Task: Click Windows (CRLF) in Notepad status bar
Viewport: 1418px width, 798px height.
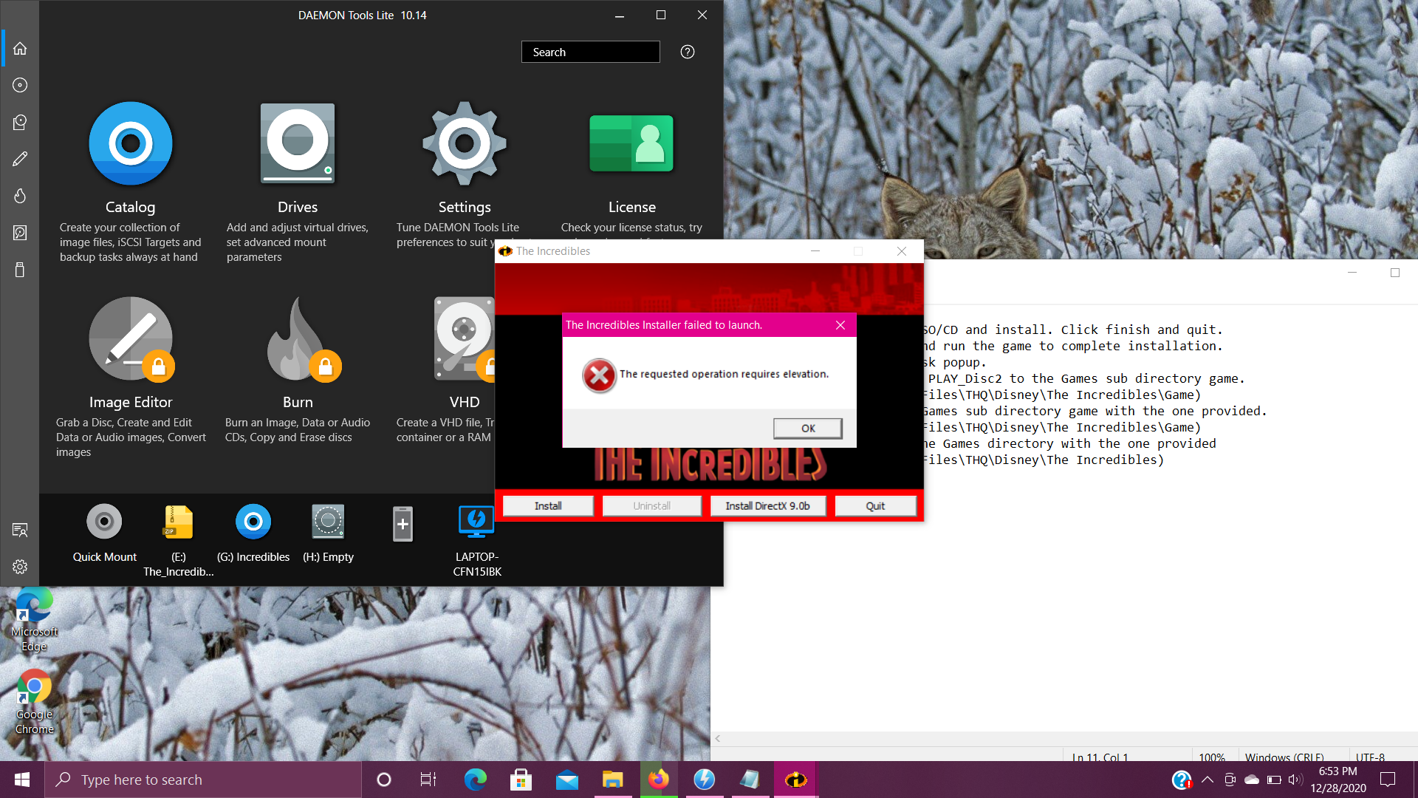Action: (x=1284, y=757)
